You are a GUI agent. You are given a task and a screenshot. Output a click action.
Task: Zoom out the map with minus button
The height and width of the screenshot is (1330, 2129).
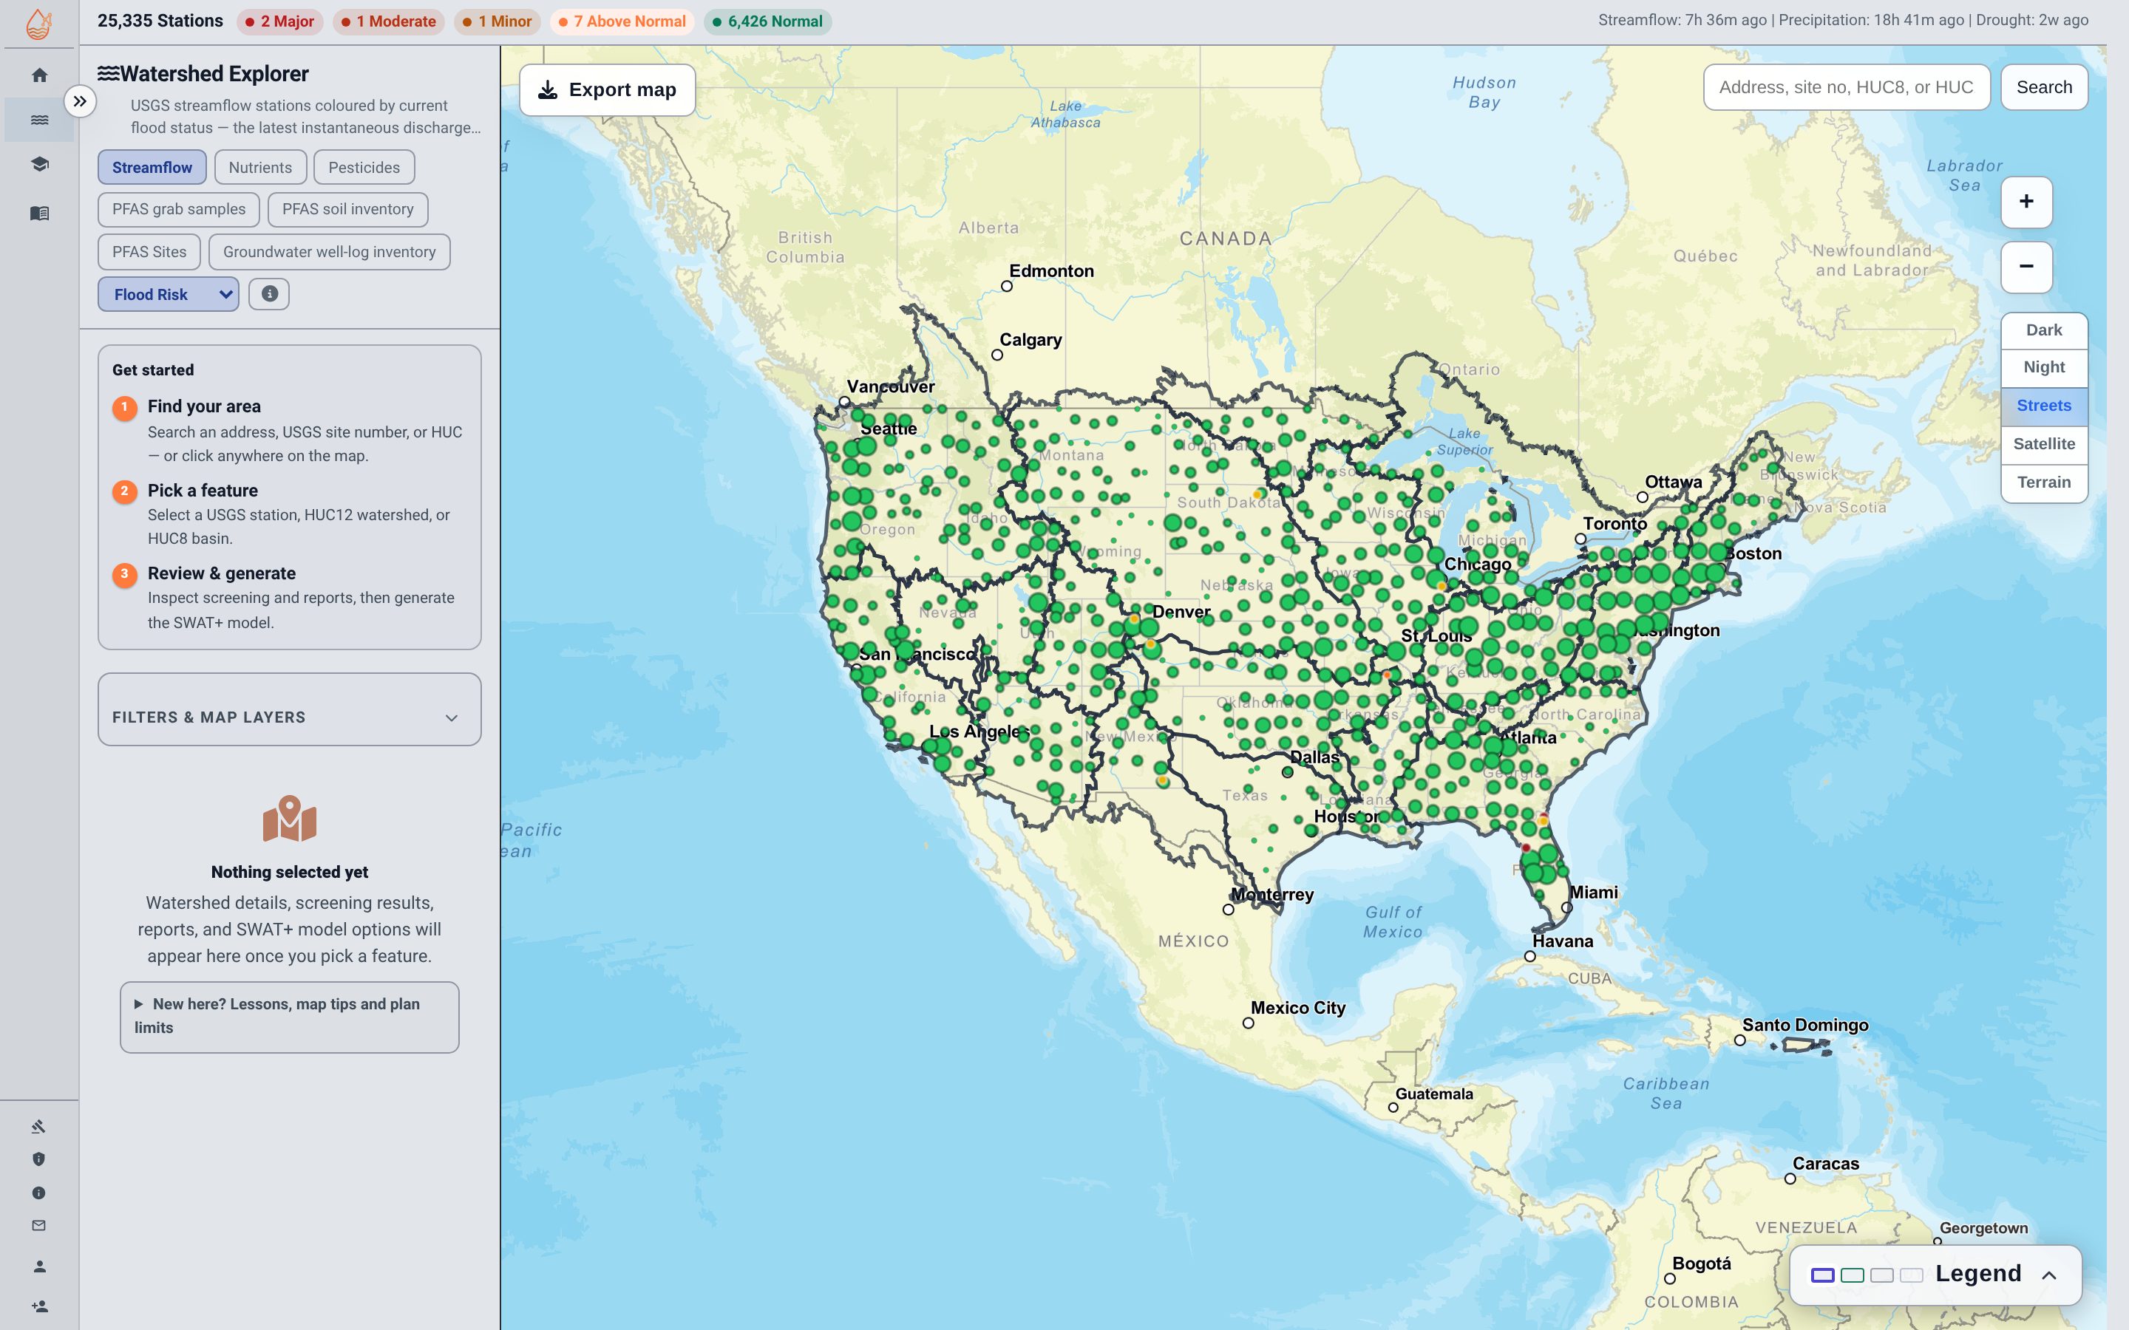click(x=2026, y=267)
